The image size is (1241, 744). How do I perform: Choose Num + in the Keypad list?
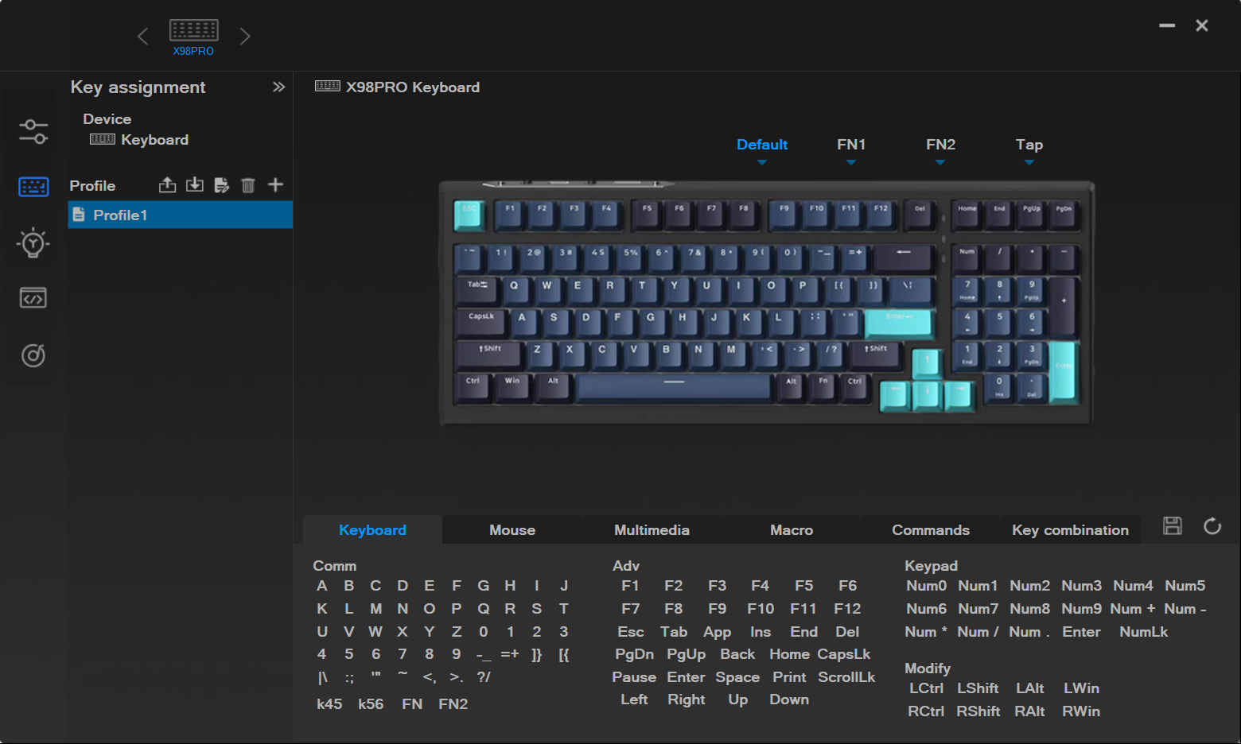[1133, 609]
